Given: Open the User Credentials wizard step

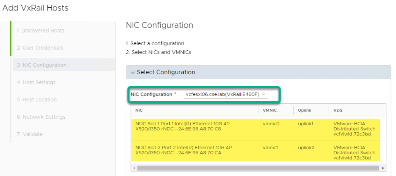Looking at the screenshot, I should [x=40, y=48].
